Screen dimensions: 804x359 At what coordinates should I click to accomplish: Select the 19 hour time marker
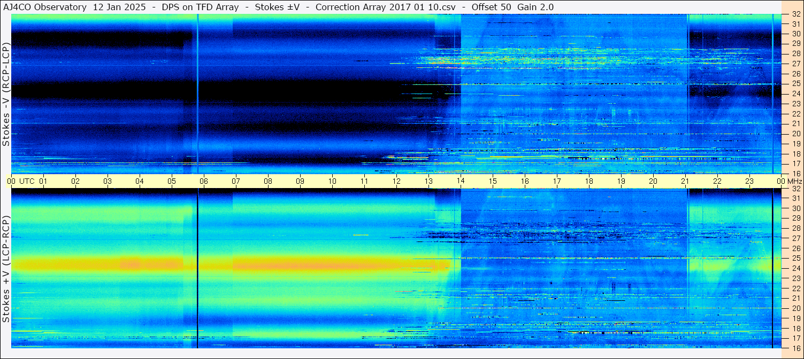pyautogui.click(x=621, y=181)
